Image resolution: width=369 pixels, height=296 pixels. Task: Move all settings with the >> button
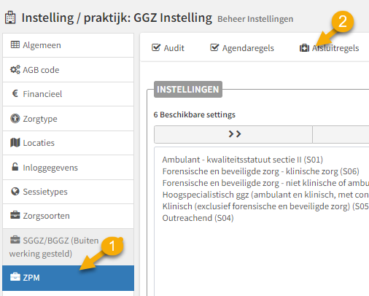click(x=233, y=134)
